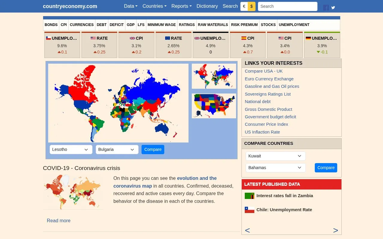Screen dimensions: 383x239
Task: Click the Zambia flag icon
Action: (250, 196)
